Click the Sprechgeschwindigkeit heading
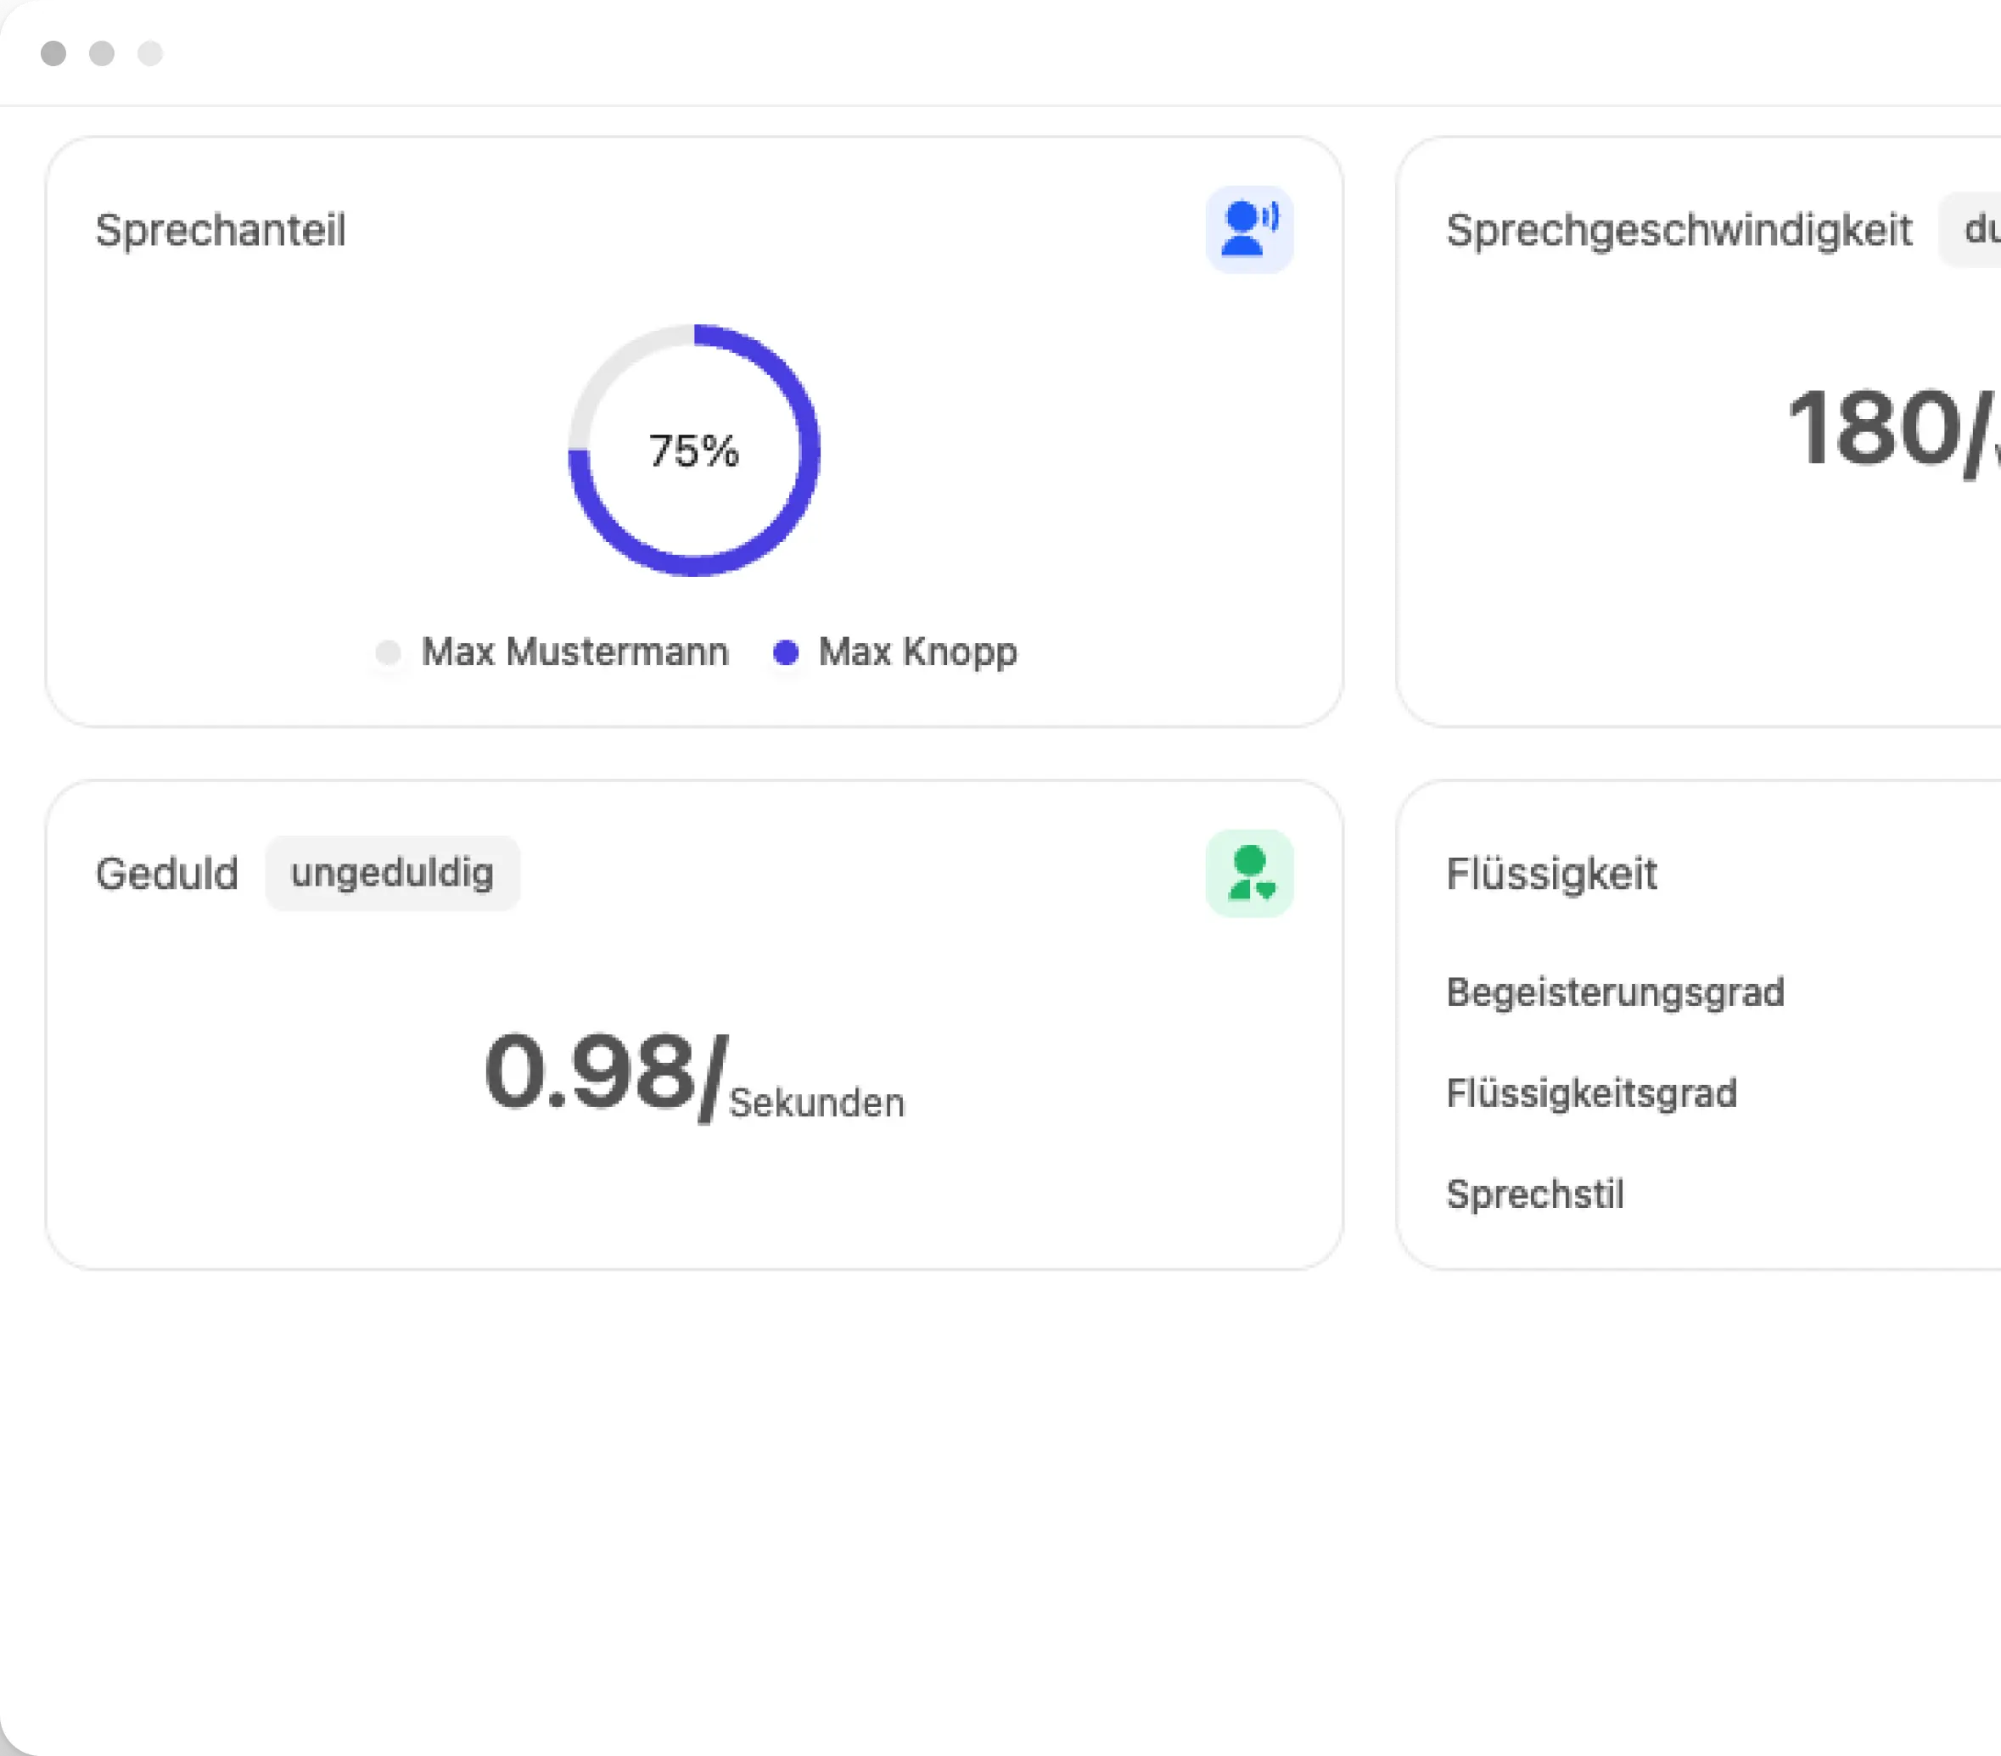Image resolution: width=2001 pixels, height=1756 pixels. point(1678,230)
